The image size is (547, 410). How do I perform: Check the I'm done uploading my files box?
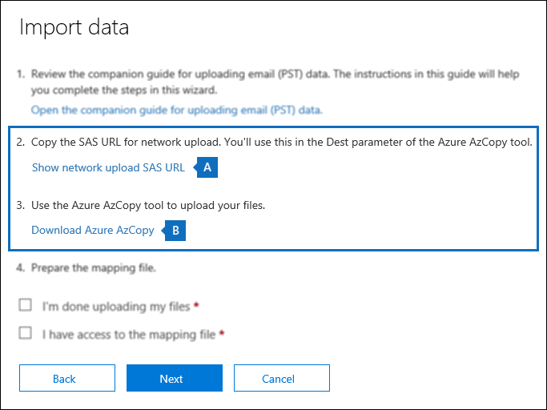[x=26, y=305]
